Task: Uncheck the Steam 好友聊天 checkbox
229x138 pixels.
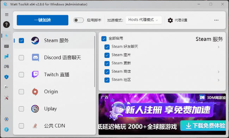Action: [x=107, y=47]
